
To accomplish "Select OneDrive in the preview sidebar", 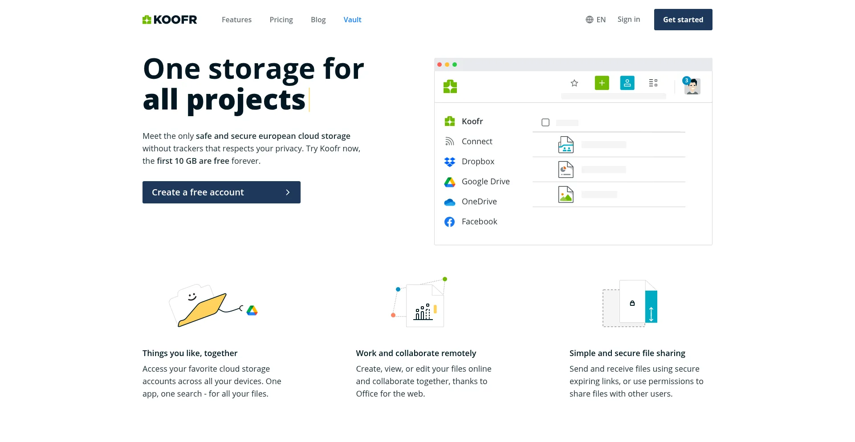I will coord(470,201).
